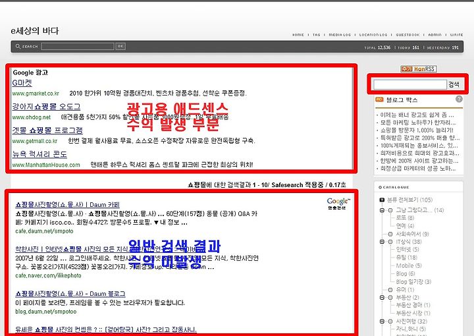Click the icon next to 분류 전체보기

pos(382,200)
